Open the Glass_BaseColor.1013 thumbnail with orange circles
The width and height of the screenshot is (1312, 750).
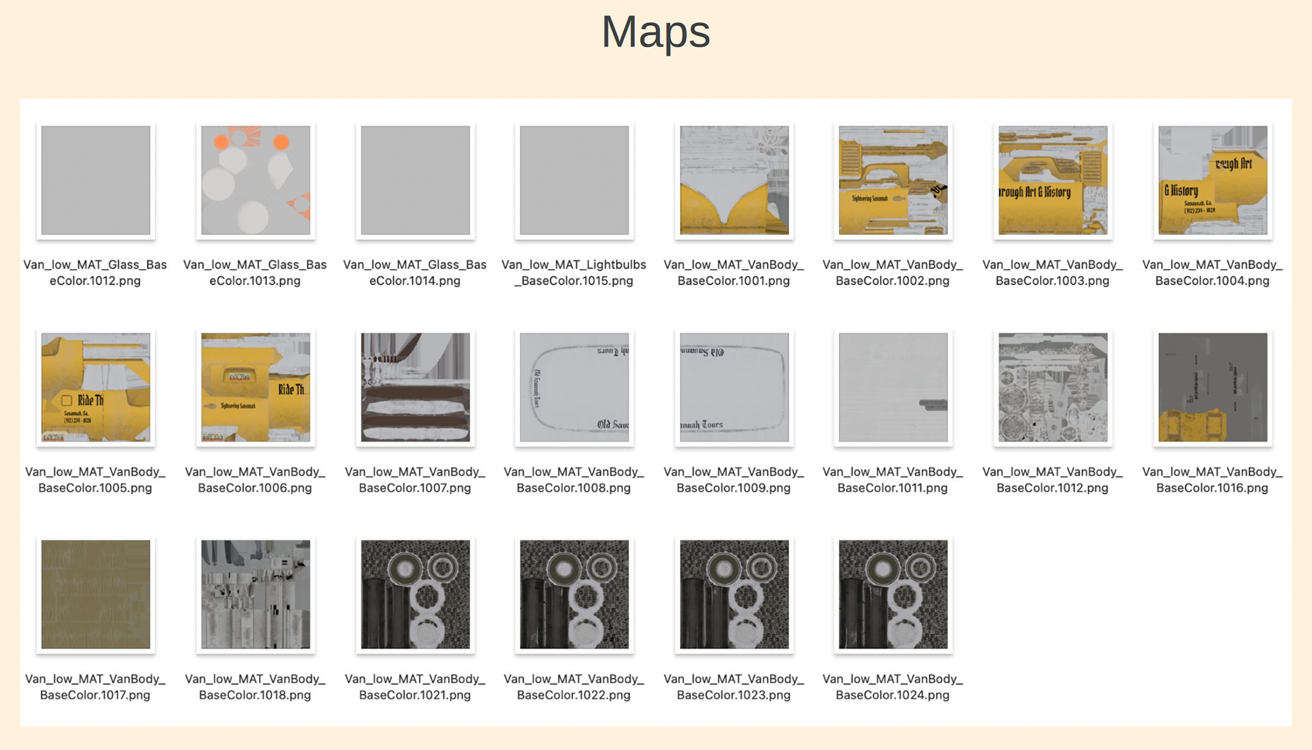pyautogui.click(x=256, y=180)
